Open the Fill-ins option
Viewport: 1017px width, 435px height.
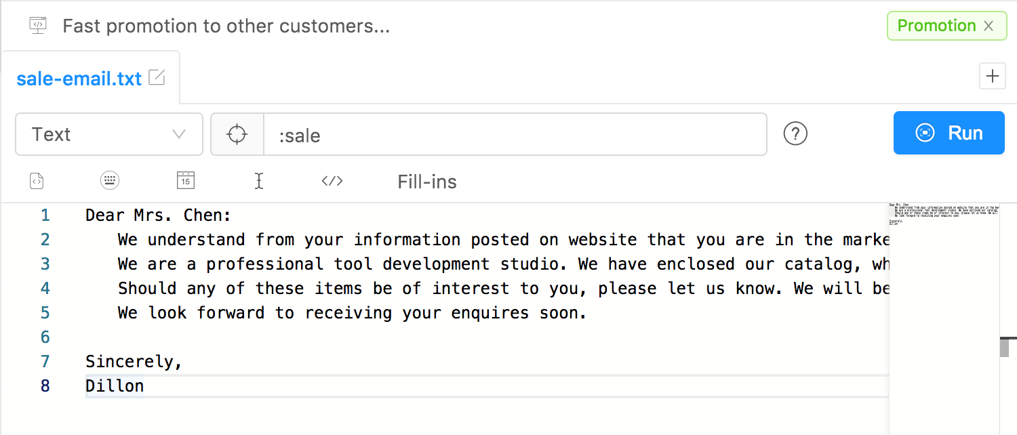[427, 182]
